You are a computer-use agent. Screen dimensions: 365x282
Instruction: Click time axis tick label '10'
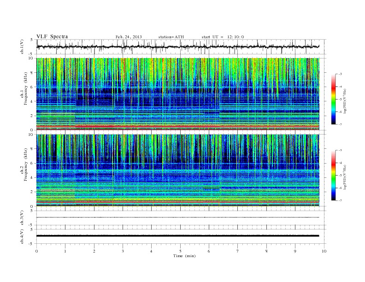tap(324, 251)
